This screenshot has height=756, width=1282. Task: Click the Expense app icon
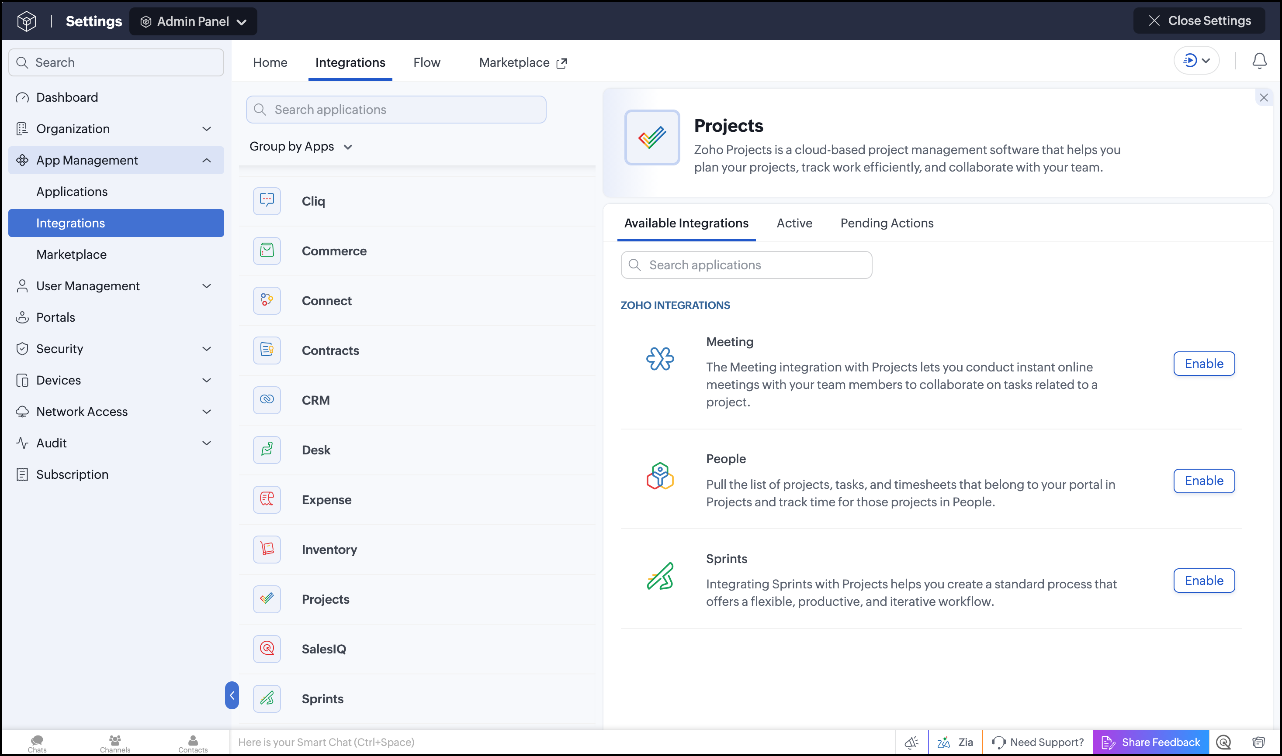pos(267,499)
